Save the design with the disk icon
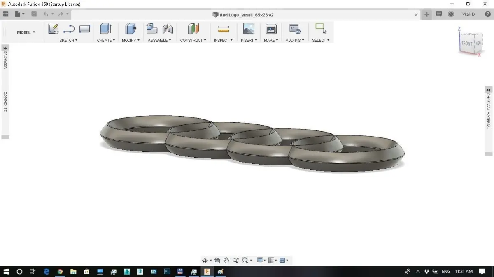This screenshot has width=494, height=277. [34, 14]
